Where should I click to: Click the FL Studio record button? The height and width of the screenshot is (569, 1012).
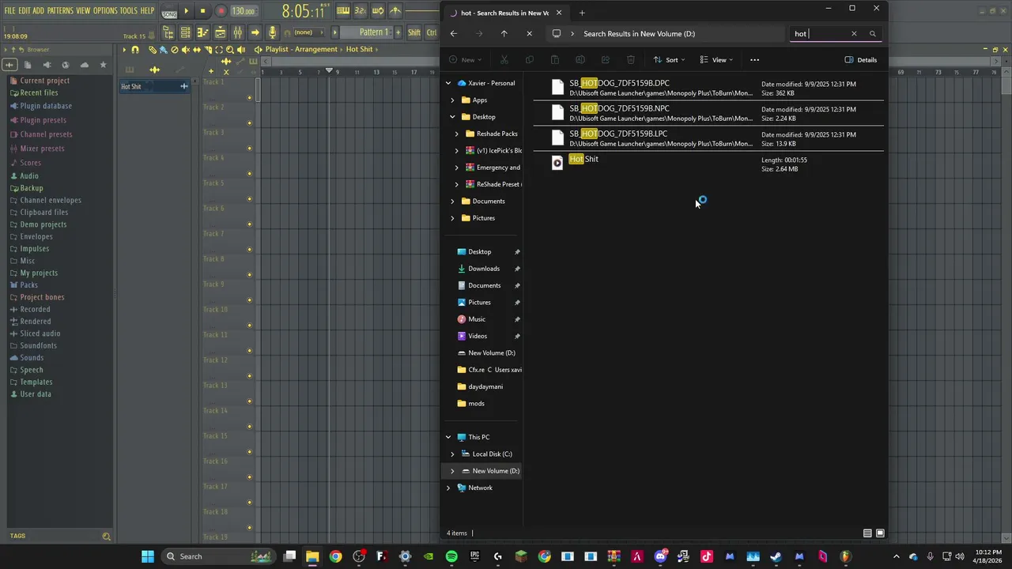tap(221, 11)
